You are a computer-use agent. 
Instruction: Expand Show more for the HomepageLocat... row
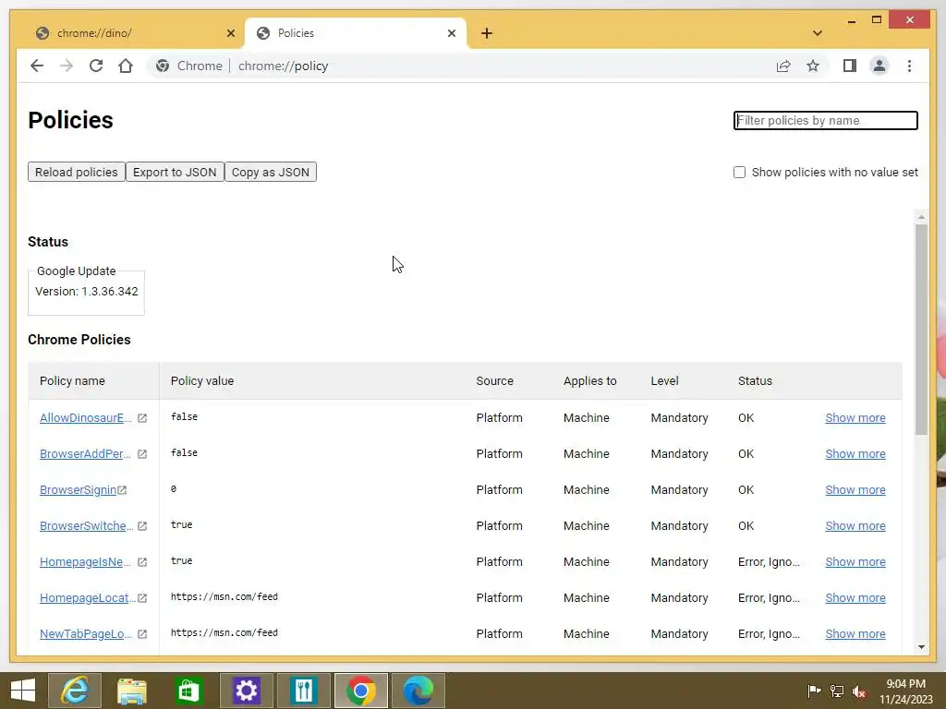[855, 598]
